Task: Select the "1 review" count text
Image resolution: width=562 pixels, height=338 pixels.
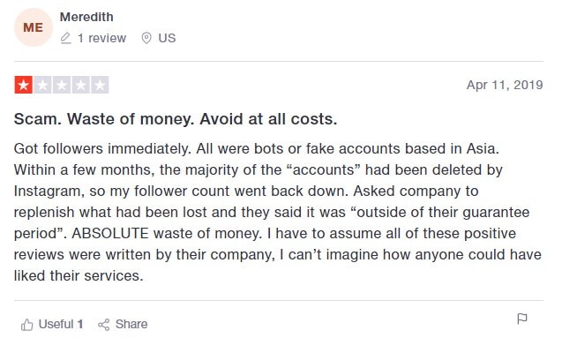Action: [x=101, y=38]
